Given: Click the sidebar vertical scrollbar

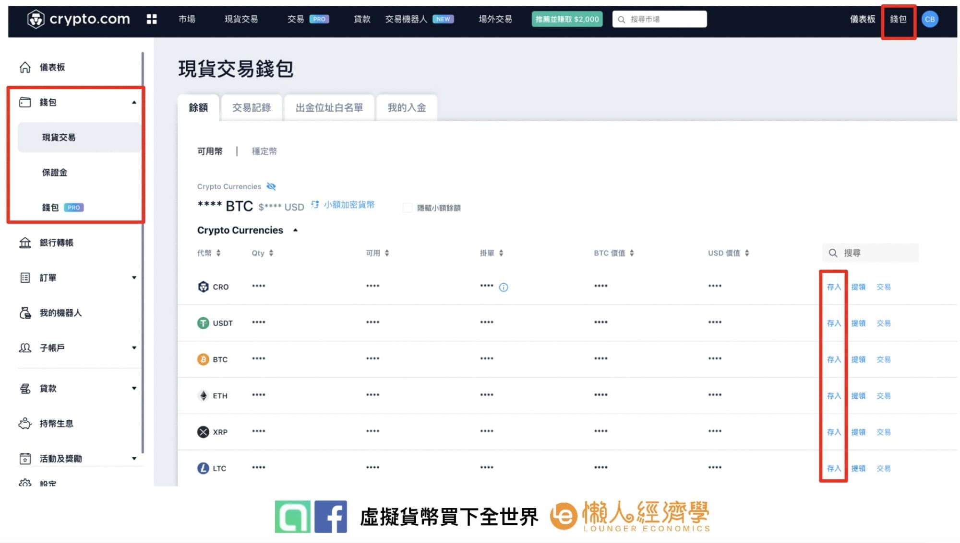Looking at the screenshot, I should [143, 253].
